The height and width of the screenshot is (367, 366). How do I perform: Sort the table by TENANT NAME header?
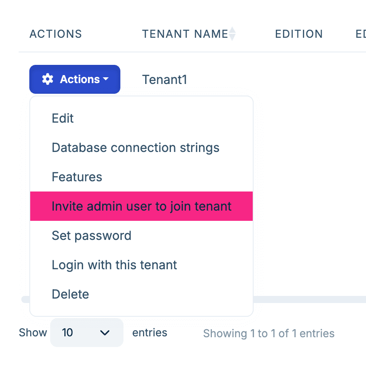point(186,34)
